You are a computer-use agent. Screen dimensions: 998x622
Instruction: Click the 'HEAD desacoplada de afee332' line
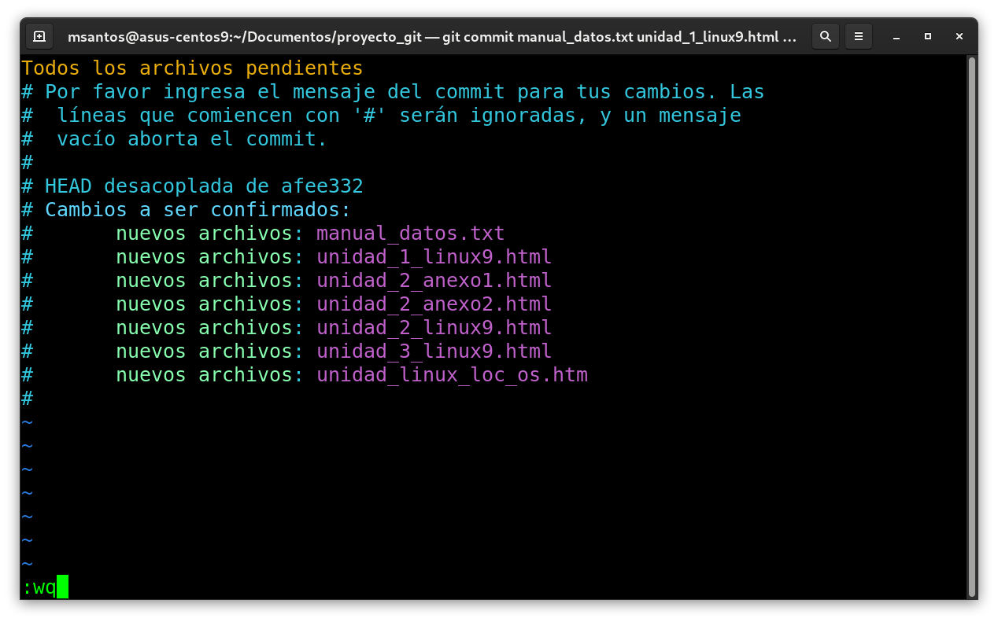[x=203, y=186]
